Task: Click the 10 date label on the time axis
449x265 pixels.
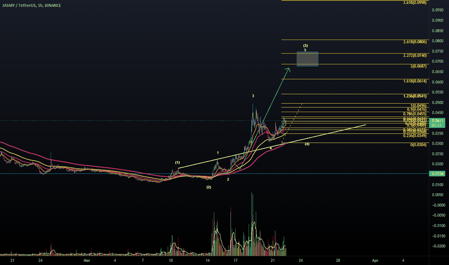Action: coord(171,260)
